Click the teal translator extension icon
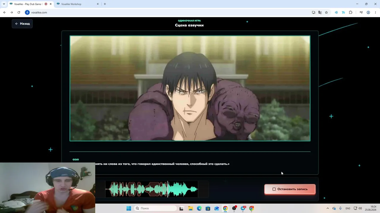This screenshot has height=213, width=380. tap(343, 12)
